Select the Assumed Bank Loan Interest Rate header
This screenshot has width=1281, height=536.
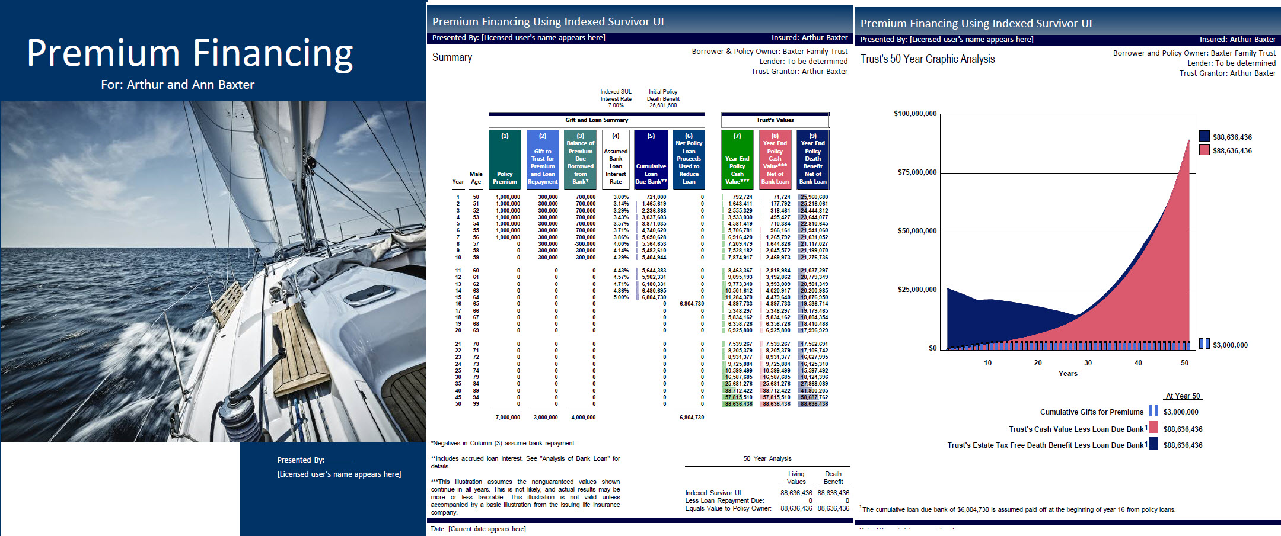616,160
